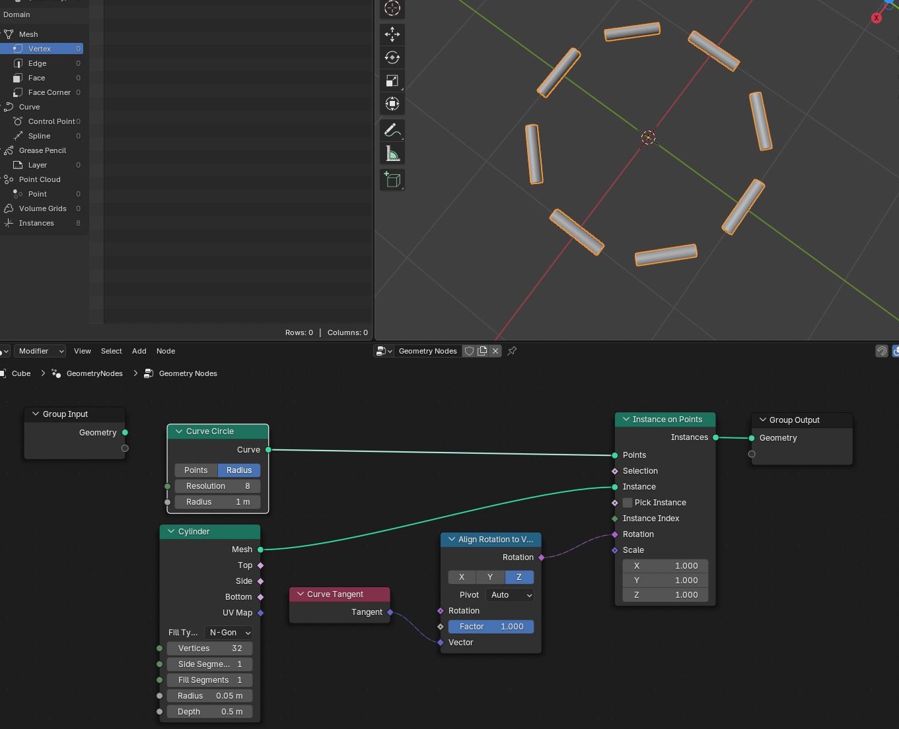Image resolution: width=899 pixels, height=729 pixels.
Task: Switch Curve Circle mode to Radius
Action: tap(239, 470)
